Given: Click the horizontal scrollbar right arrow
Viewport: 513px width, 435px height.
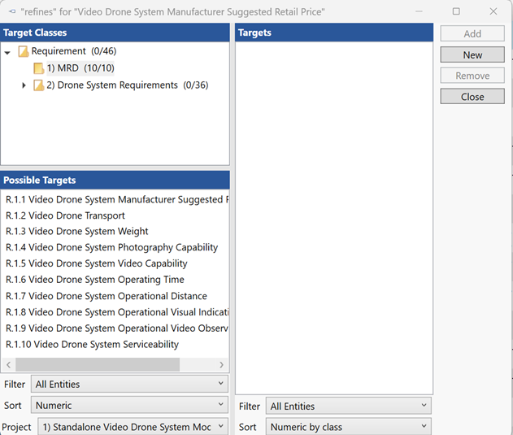Looking at the screenshot, I should point(223,365).
